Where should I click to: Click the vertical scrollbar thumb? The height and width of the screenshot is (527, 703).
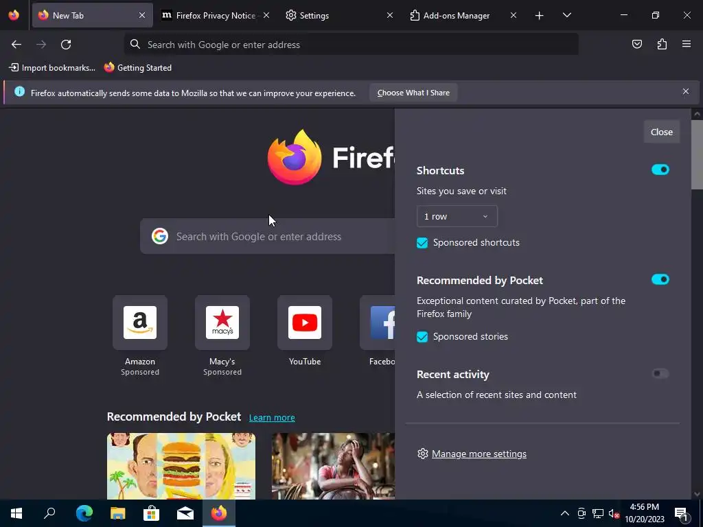click(697, 154)
